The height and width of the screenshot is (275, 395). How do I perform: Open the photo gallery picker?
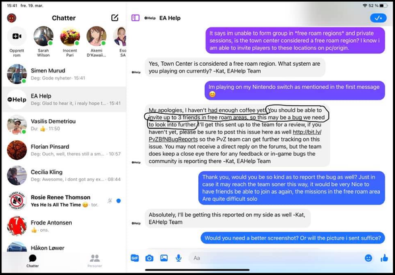point(164,258)
